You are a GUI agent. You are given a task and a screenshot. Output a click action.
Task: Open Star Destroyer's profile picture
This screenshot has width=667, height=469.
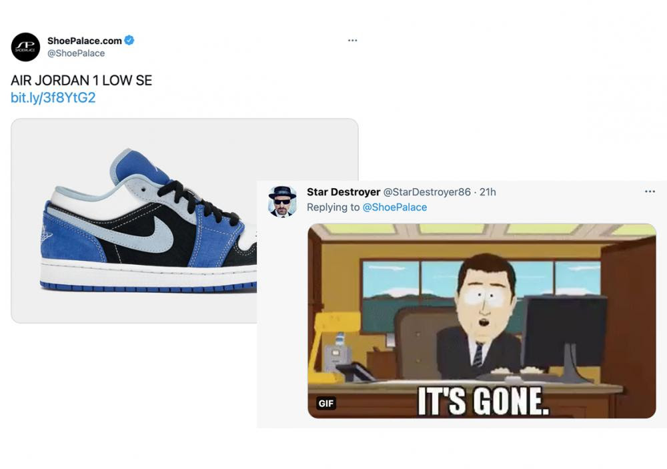(x=282, y=201)
